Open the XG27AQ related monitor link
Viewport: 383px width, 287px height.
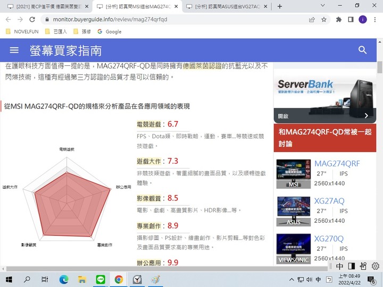coord(329,201)
